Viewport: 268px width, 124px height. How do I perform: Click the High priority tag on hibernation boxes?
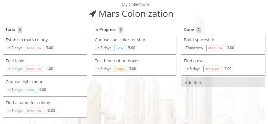pos(120,69)
